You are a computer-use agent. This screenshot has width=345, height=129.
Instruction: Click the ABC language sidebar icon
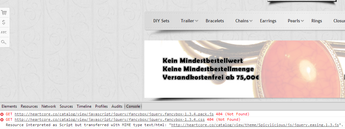[4, 32]
